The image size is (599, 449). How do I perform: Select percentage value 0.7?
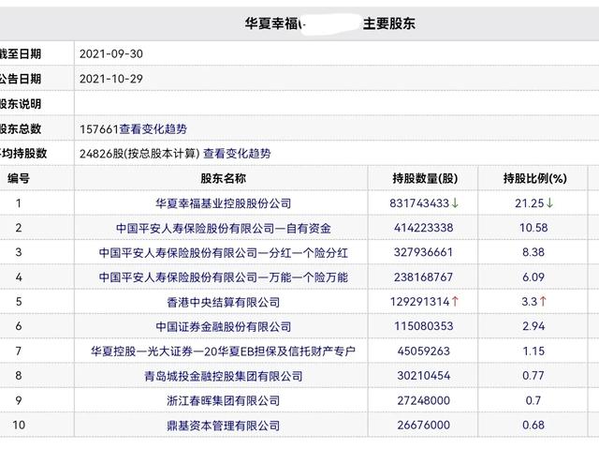click(x=533, y=400)
